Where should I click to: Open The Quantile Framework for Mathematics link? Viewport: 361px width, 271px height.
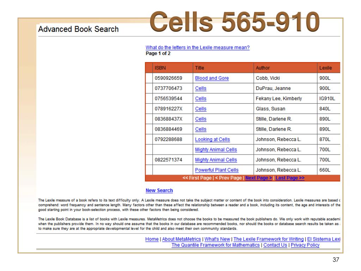click(x=215, y=245)
